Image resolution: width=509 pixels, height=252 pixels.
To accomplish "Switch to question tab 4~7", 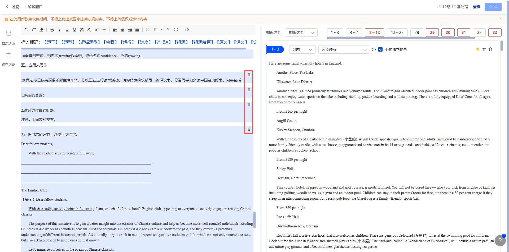I will coord(354,33).
